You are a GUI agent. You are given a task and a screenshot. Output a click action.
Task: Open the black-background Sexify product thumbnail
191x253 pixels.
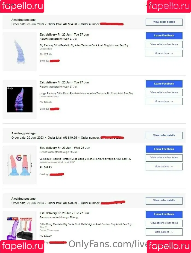pyautogui.click(x=20, y=100)
